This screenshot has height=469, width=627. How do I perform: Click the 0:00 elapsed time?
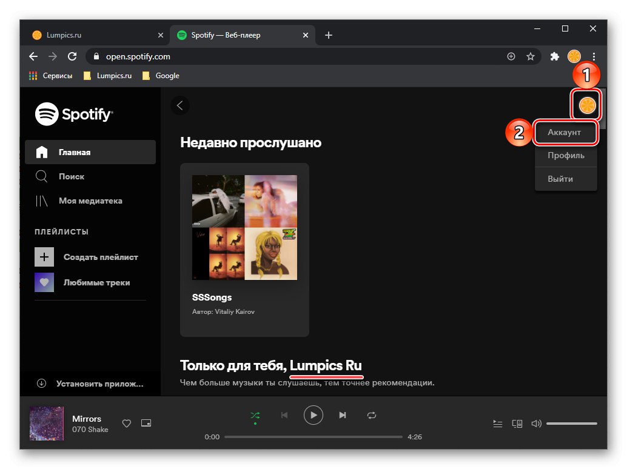[212, 437]
